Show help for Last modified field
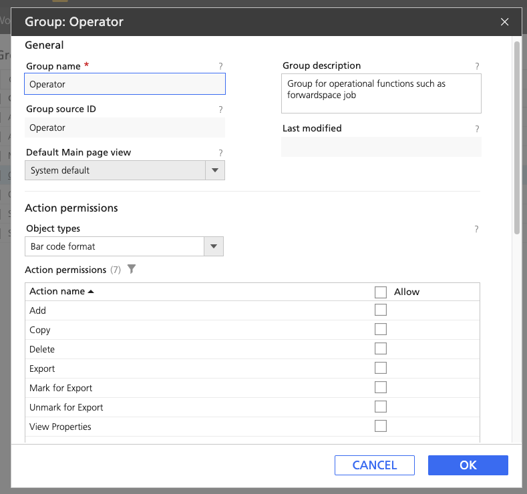The image size is (527, 494). 477,129
